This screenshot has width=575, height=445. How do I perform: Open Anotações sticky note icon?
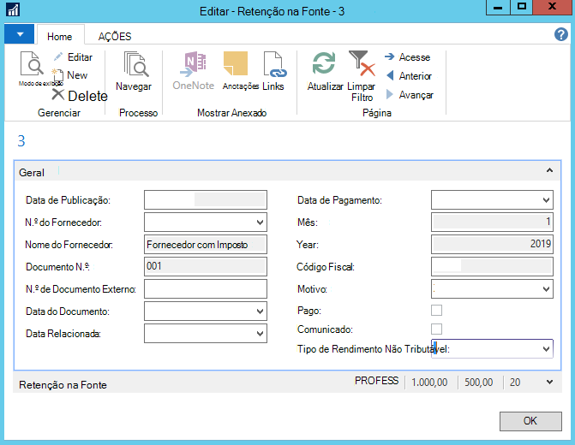236,64
